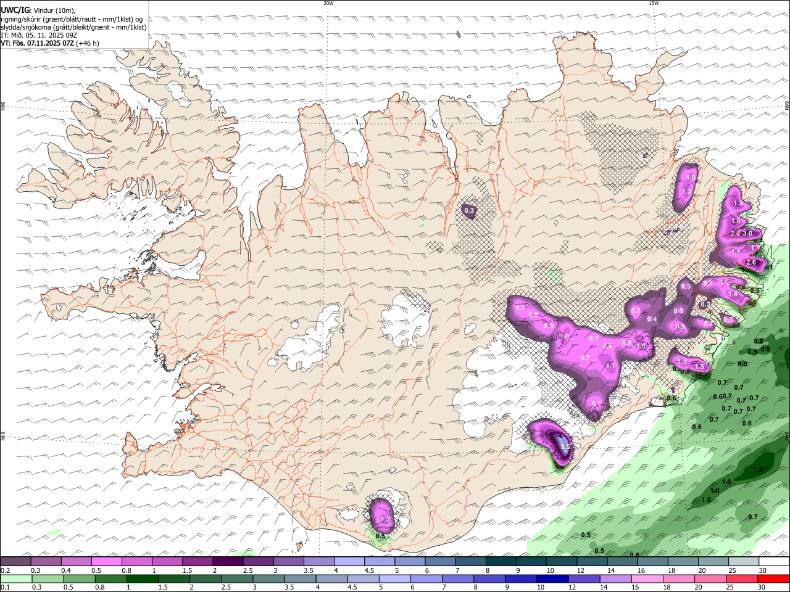This screenshot has height=592, width=790.
Task: Click the 1.4 snowfall value on east coast
Action: tap(733, 294)
